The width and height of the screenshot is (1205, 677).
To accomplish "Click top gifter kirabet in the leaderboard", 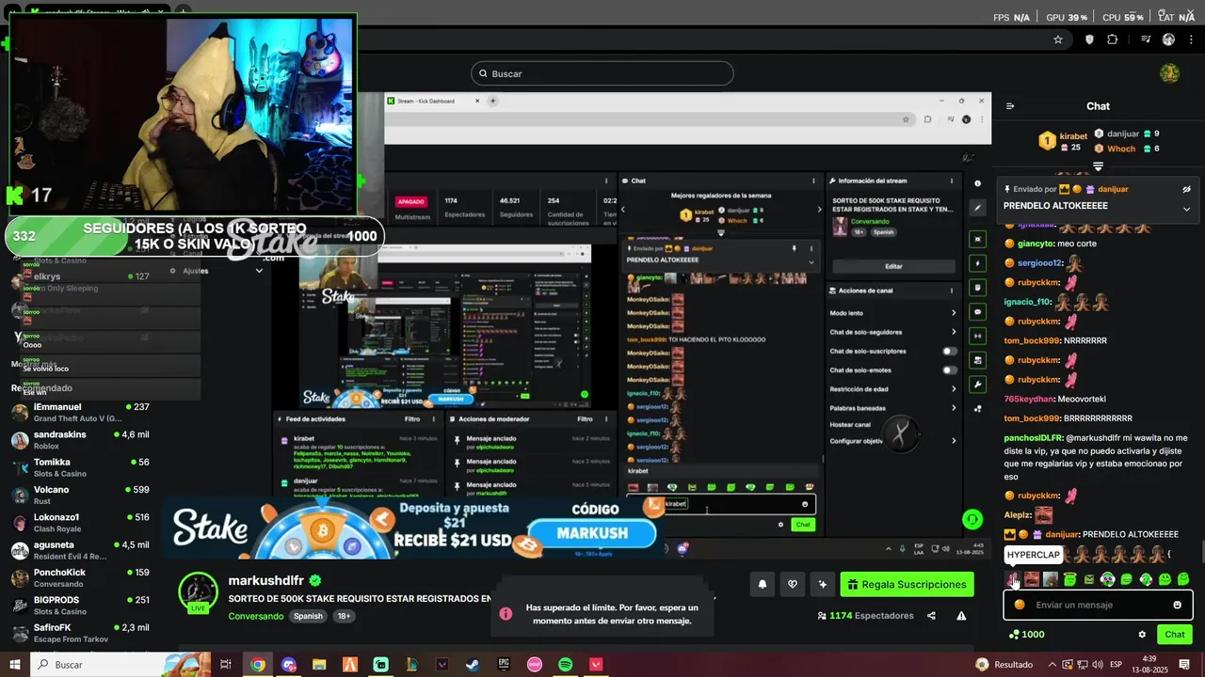I will [x=1073, y=135].
